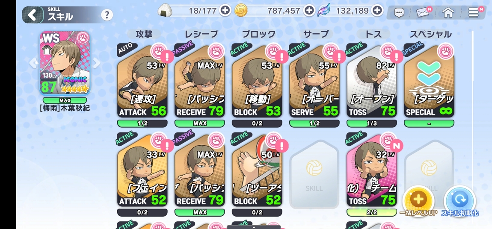Open the mailbox envelope icon

click(x=423, y=12)
